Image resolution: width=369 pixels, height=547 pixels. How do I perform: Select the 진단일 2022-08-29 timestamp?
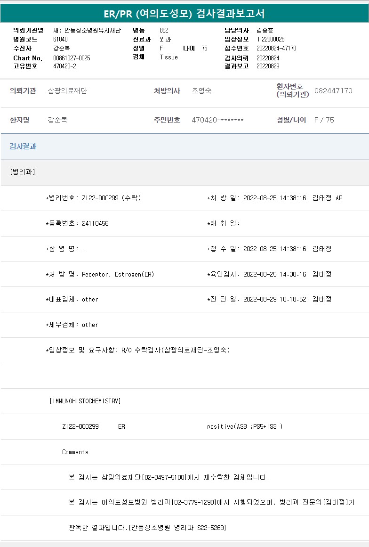(x=274, y=300)
